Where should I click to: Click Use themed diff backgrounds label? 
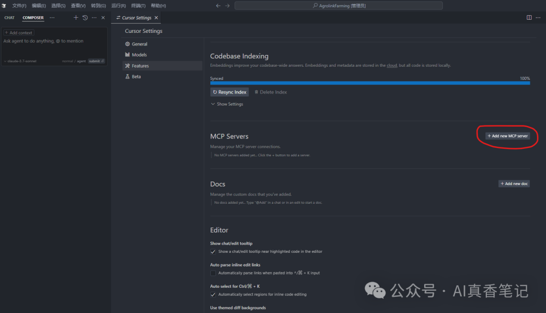[x=238, y=308]
